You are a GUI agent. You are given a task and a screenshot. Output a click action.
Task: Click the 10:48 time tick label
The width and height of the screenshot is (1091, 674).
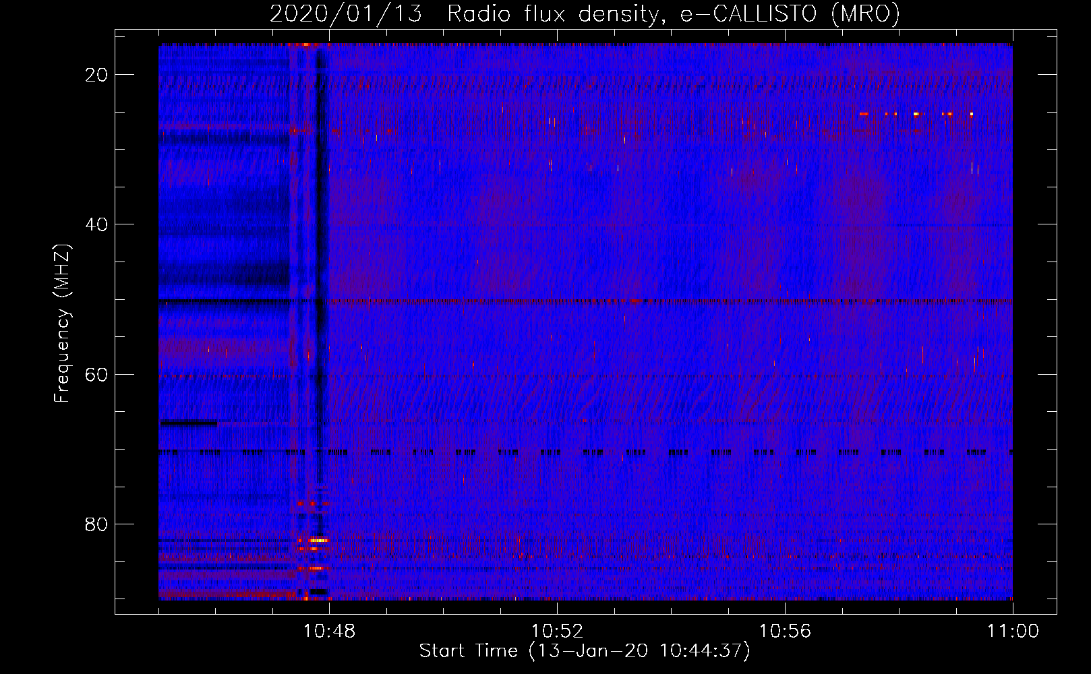tap(329, 632)
